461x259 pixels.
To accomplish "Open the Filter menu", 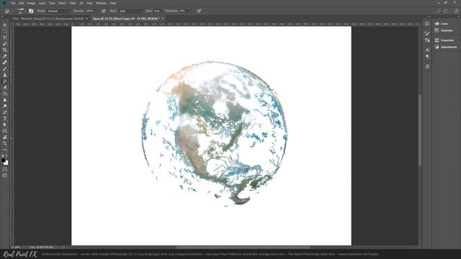I will coord(73,3).
